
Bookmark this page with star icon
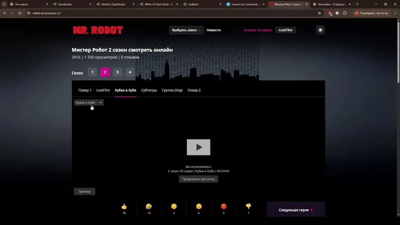[x=319, y=13]
